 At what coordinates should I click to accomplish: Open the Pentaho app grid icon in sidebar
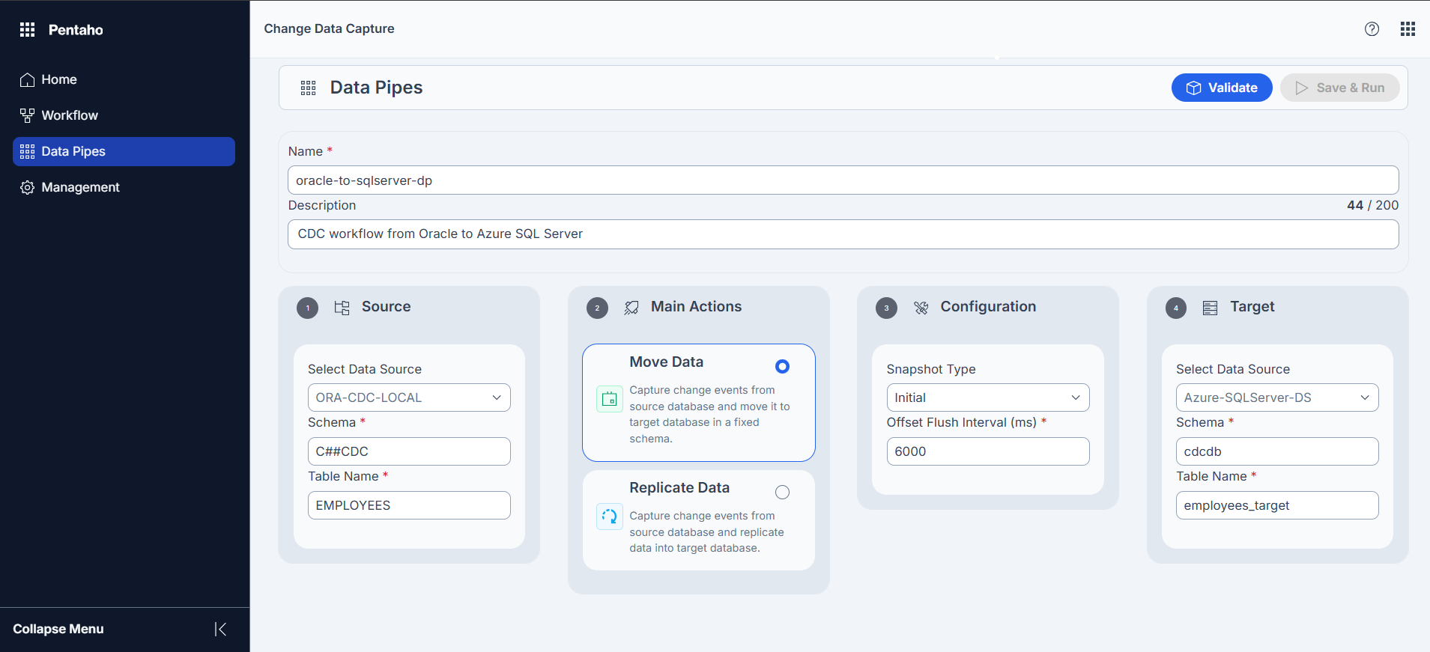tap(28, 29)
